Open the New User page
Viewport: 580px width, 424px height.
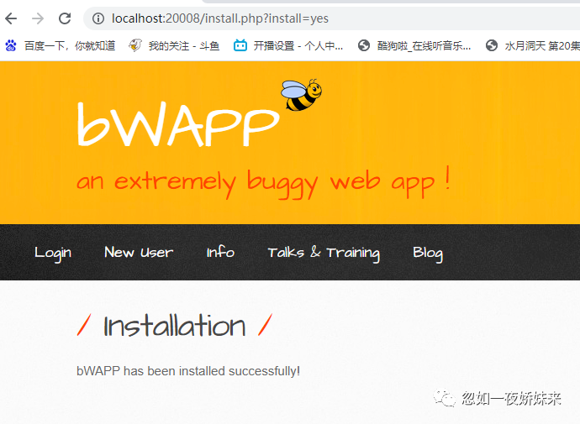tap(139, 252)
